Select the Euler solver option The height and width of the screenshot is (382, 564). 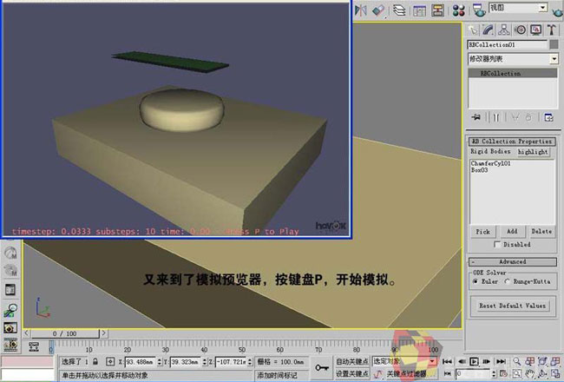475,281
